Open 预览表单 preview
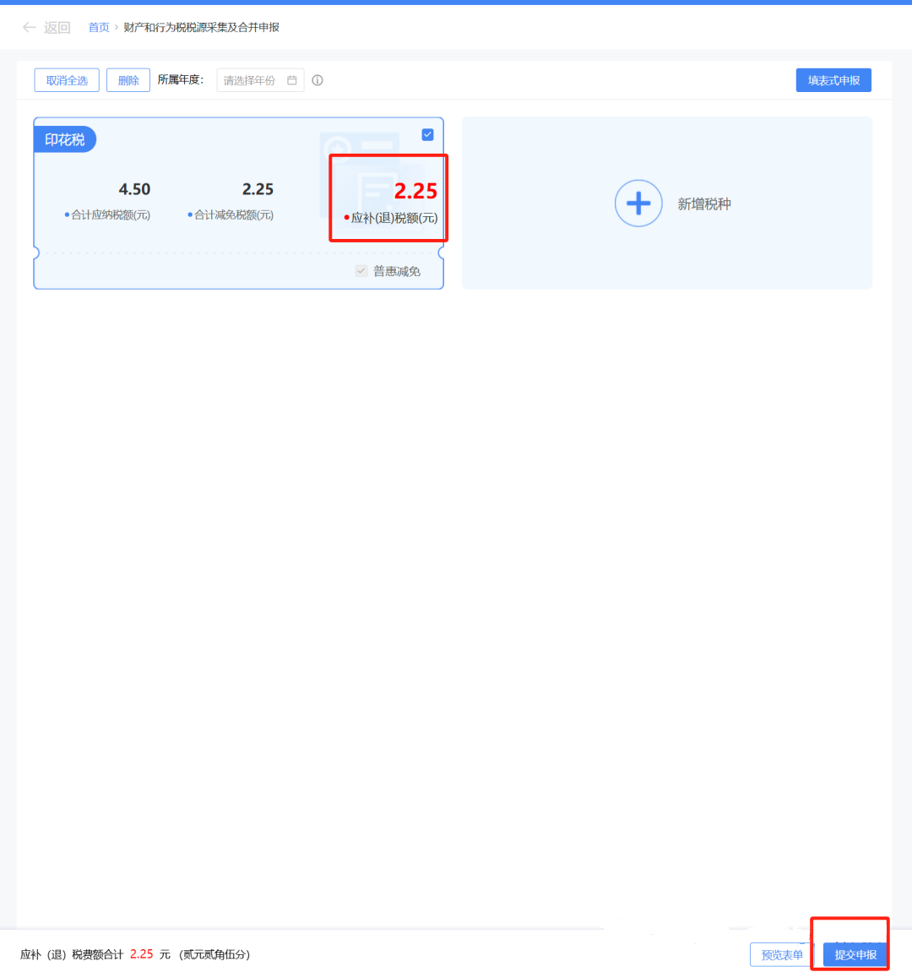This screenshot has height=972, width=912. 782,954
